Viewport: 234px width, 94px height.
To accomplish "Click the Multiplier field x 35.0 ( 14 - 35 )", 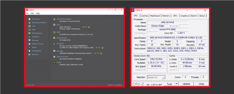I will [x=156, y=63].
